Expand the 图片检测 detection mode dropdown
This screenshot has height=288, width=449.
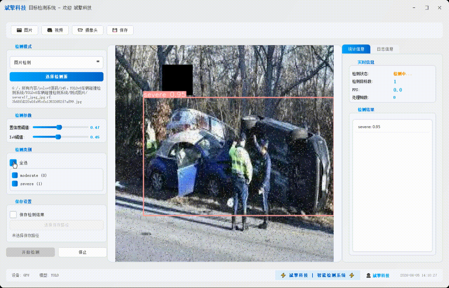point(56,62)
